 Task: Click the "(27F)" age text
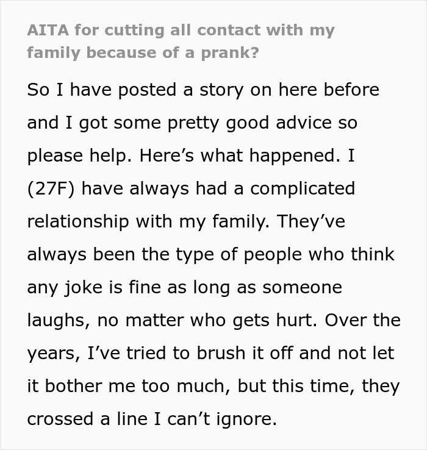pyautogui.click(x=50, y=189)
